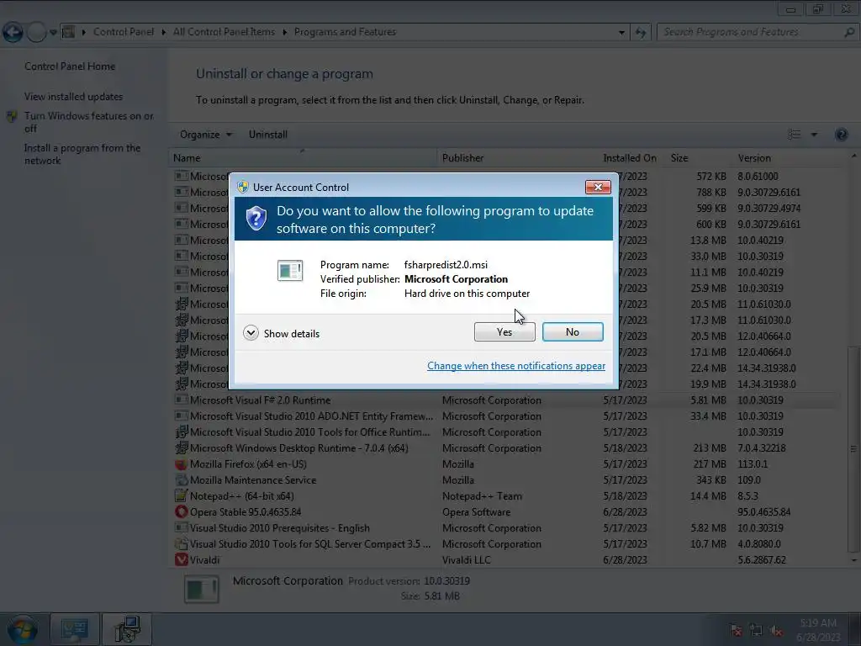This screenshot has height=646, width=861.
Task: Open the Organize dropdown menu
Action: [x=206, y=135]
